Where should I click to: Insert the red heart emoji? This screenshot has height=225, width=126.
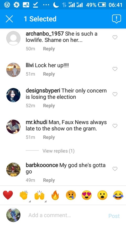click(x=8, y=195)
